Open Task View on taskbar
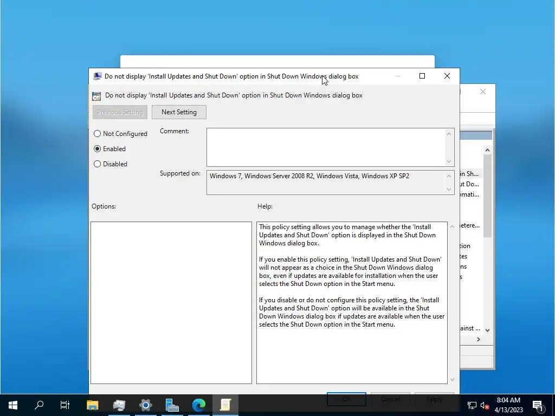Image resolution: width=555 pixels, height=416 pixels. click(x=65, y=405)
